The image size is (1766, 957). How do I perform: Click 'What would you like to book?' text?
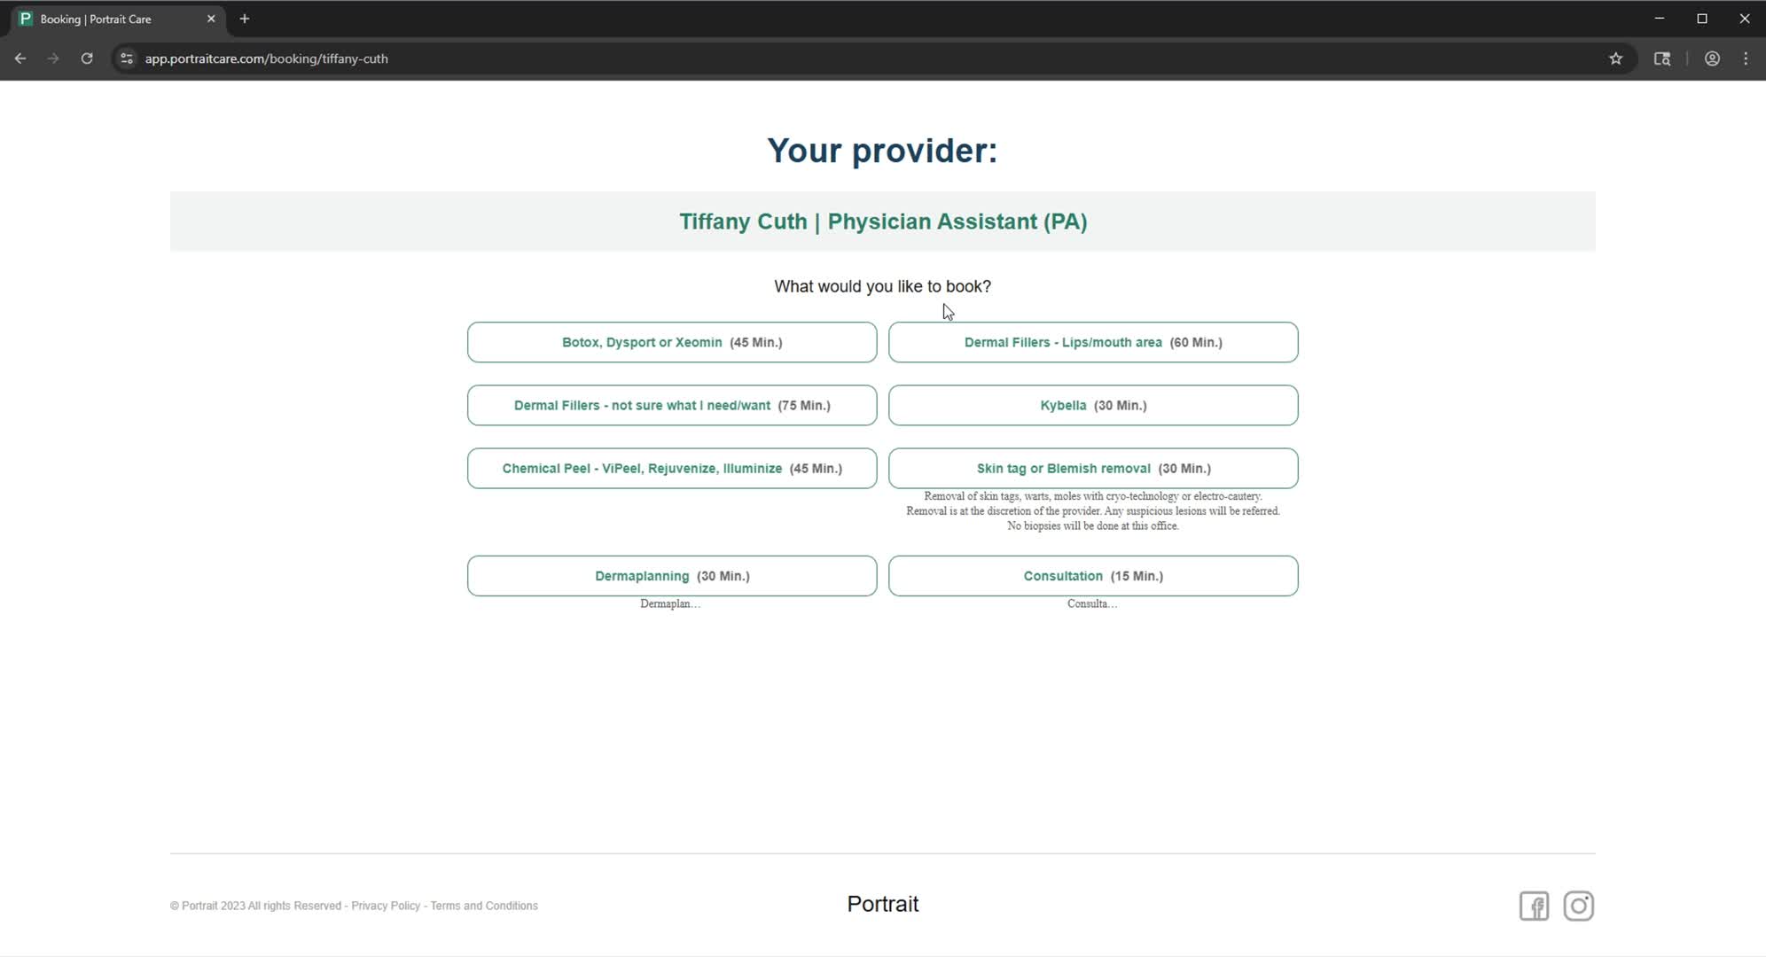(x=883, y=286)
